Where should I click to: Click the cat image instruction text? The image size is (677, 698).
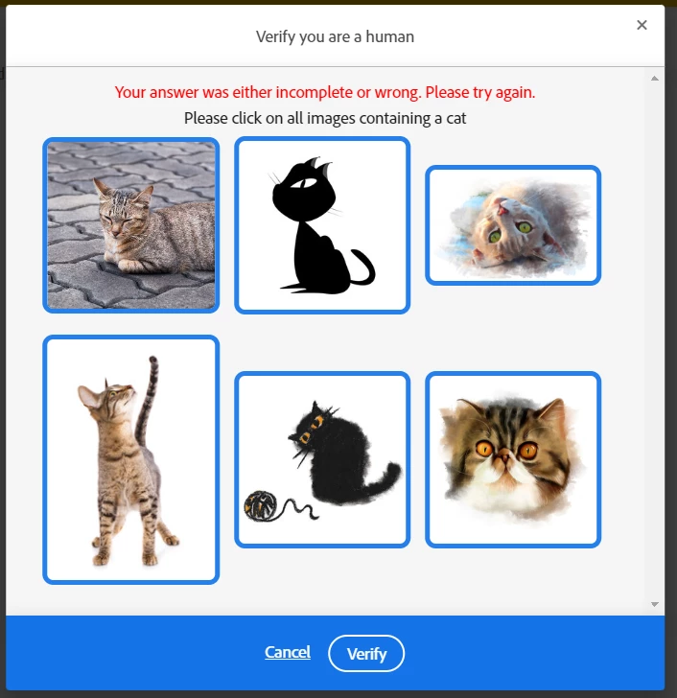325,119
